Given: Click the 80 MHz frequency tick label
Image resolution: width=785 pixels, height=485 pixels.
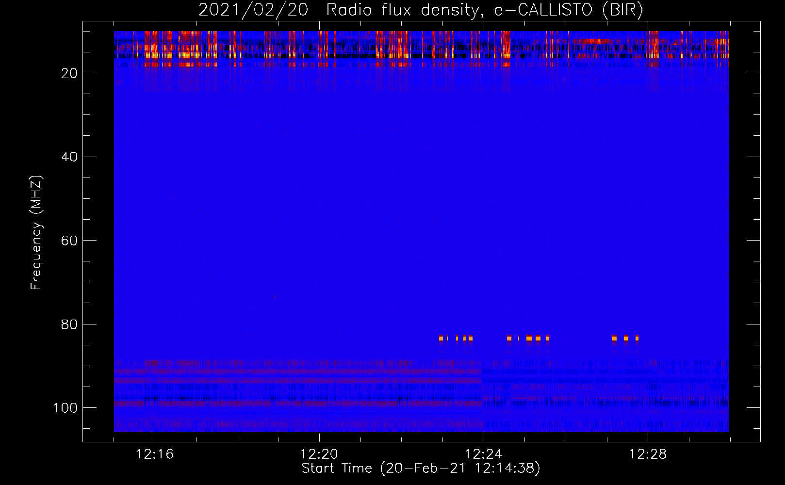Looking at the screenshot, I should 69,324.
